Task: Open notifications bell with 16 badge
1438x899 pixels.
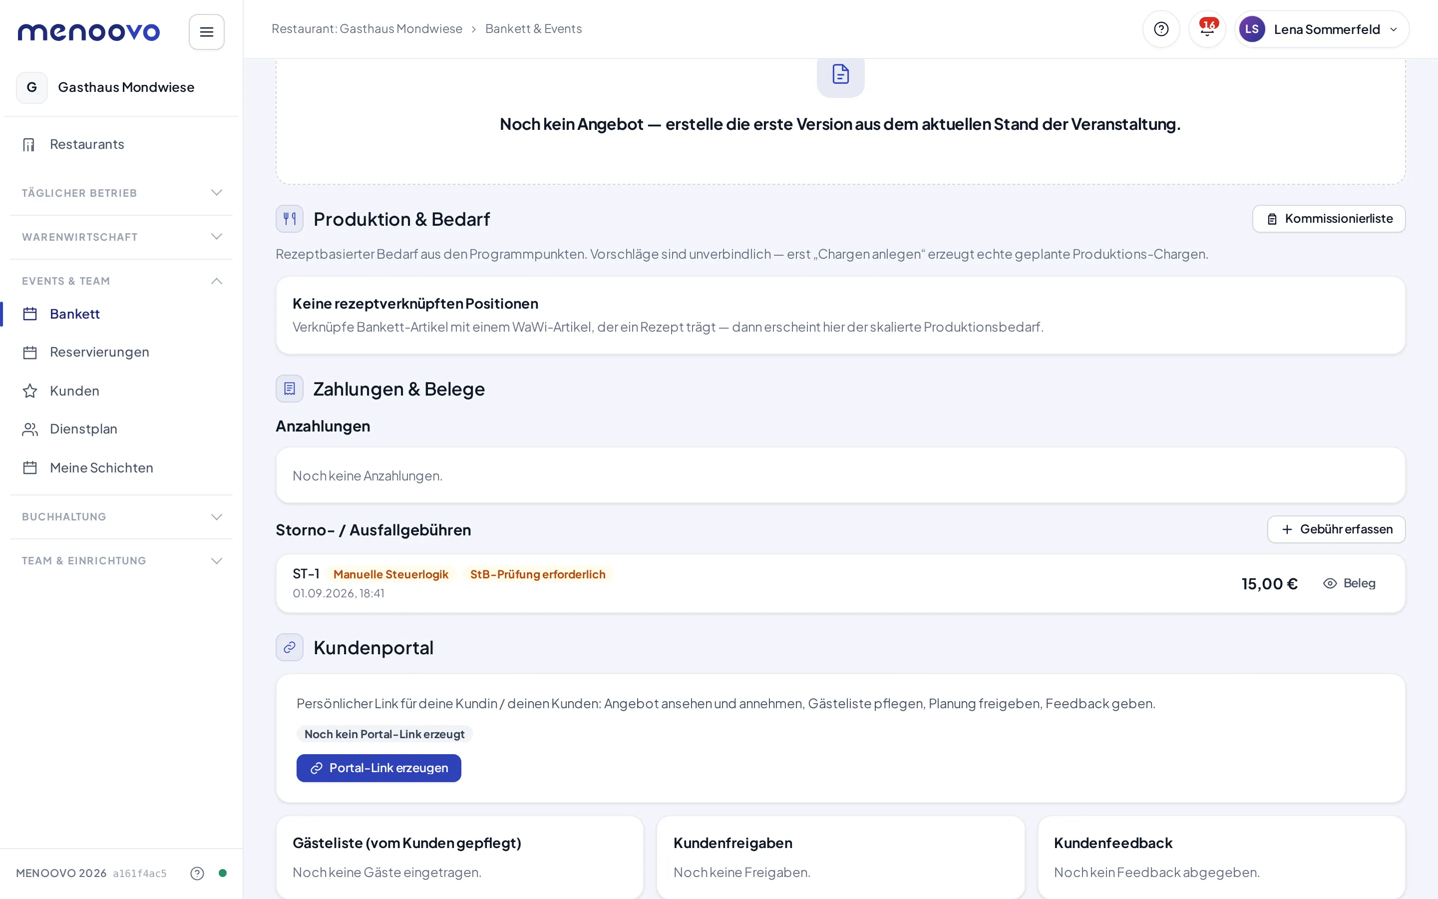Action: point(1207,29)
